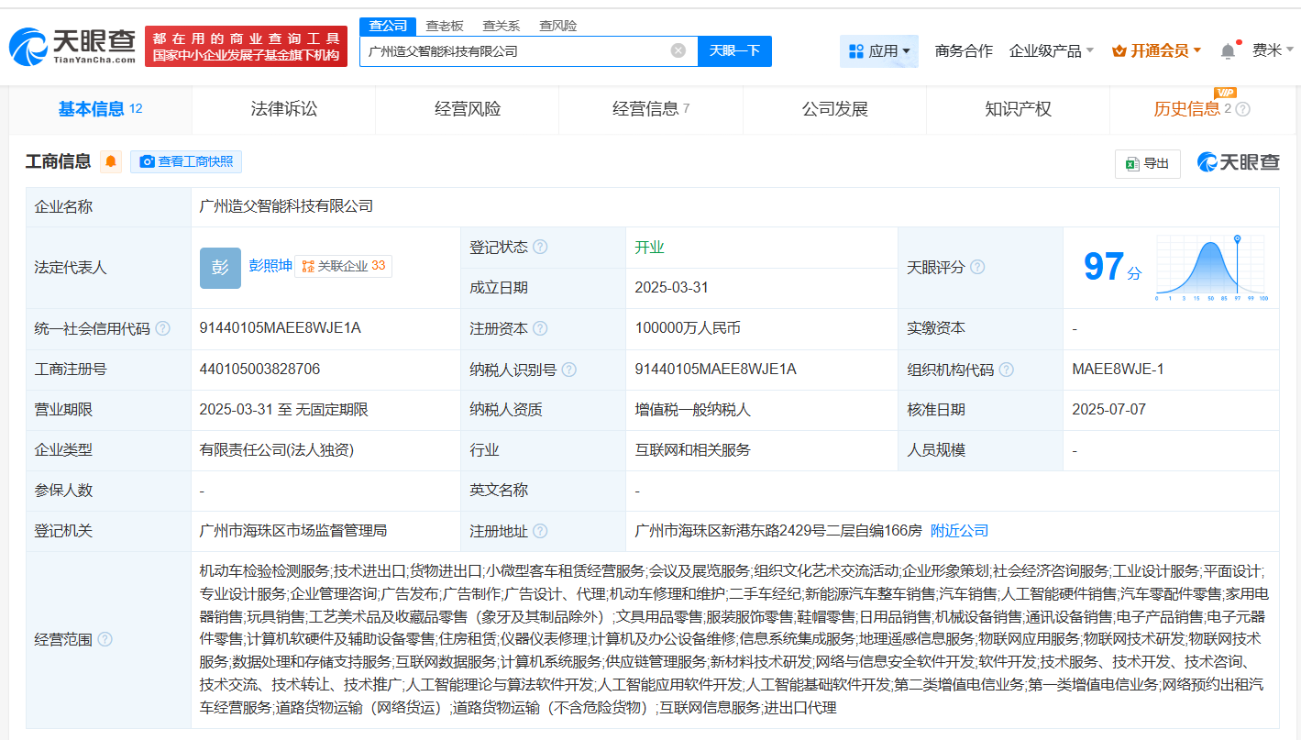This screenshot has height=740, width=1301.
Task: Click the orange alert bell beside 工商信息
Action: [111, 162]
